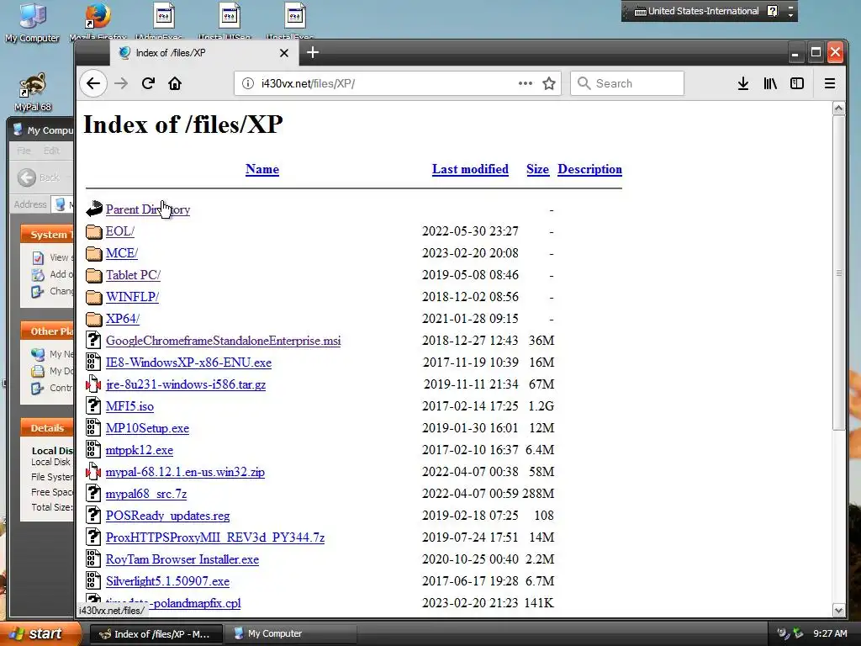
Task: Sort listing by Size
Action: (x=537, y=169)
